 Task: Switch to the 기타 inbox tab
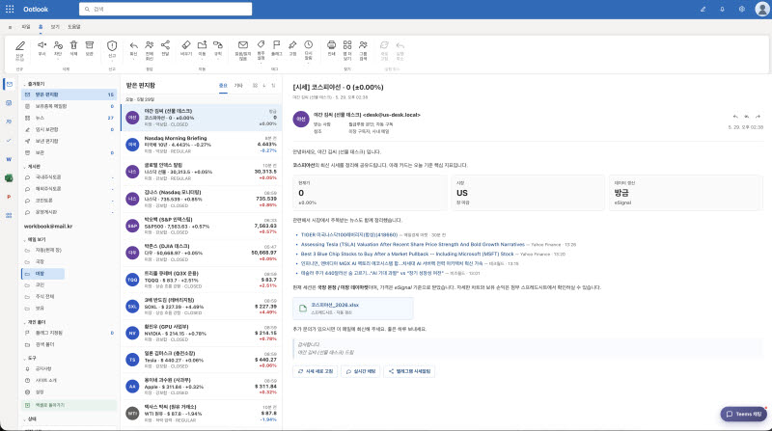[238, 86]
